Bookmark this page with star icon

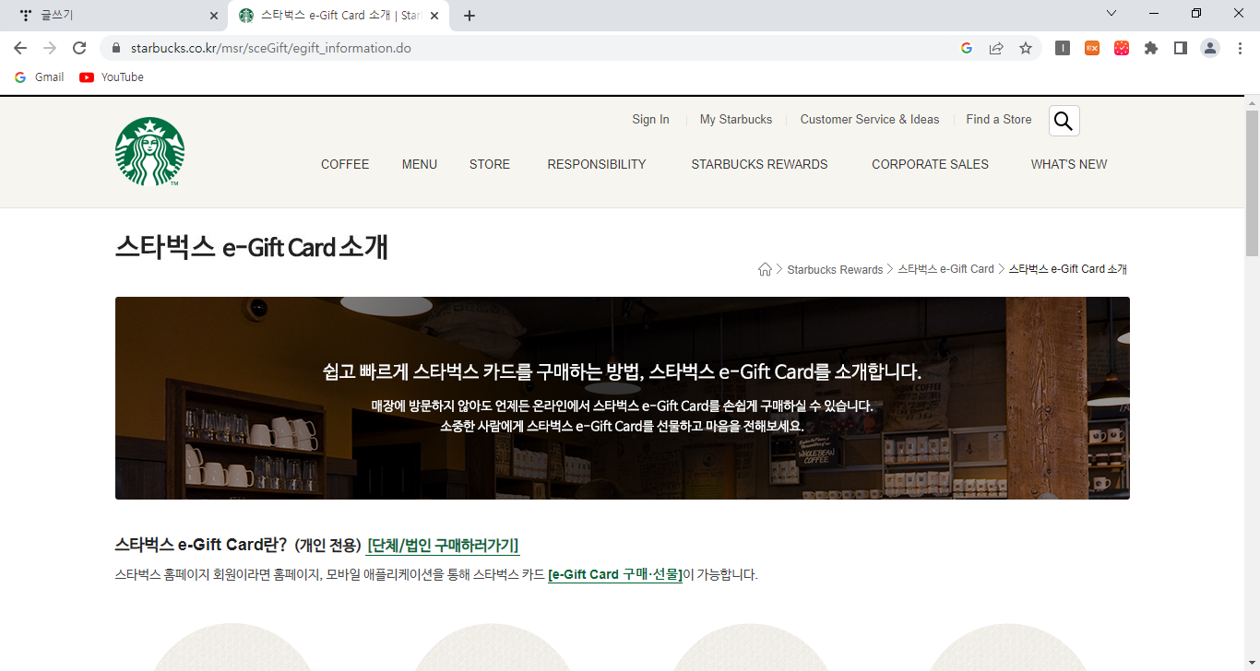pyautogui.click(x=1026, y=48)
